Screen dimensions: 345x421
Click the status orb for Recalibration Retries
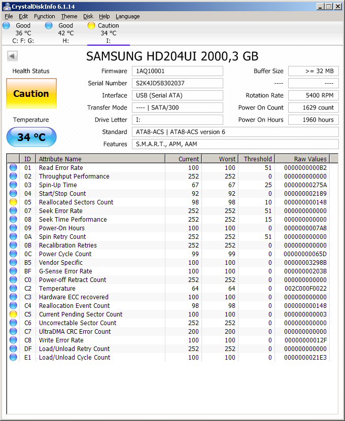13,245
